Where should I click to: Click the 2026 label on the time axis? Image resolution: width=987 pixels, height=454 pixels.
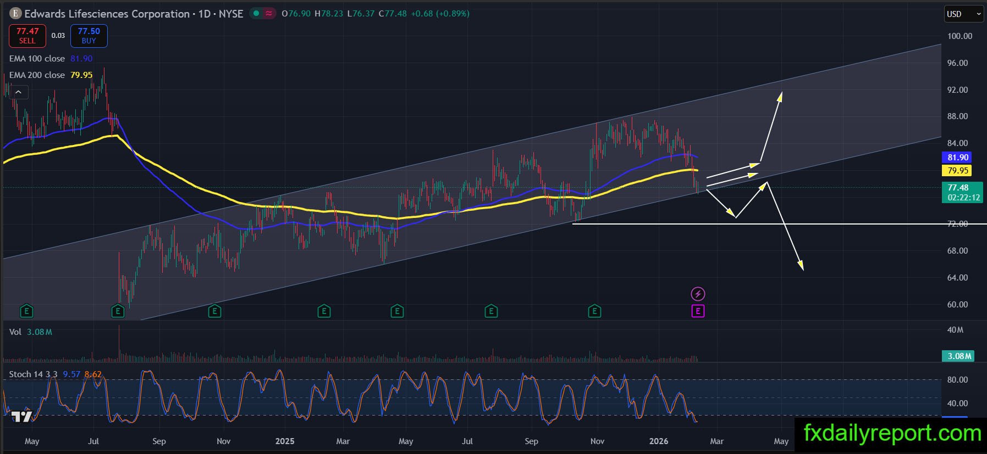coord(659,441)
